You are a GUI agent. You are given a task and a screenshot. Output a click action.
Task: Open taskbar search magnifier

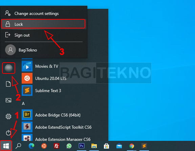(18, 146)
